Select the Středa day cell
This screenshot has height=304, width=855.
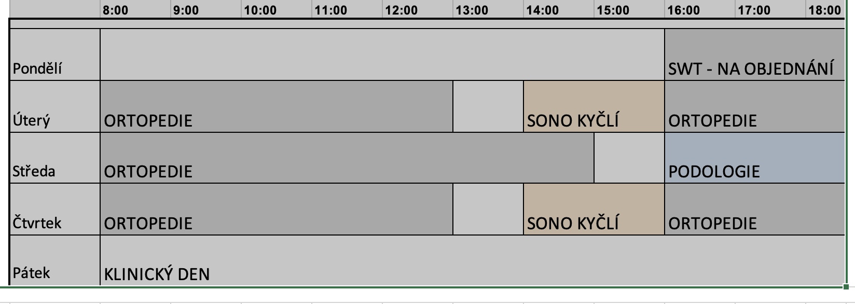54,158
